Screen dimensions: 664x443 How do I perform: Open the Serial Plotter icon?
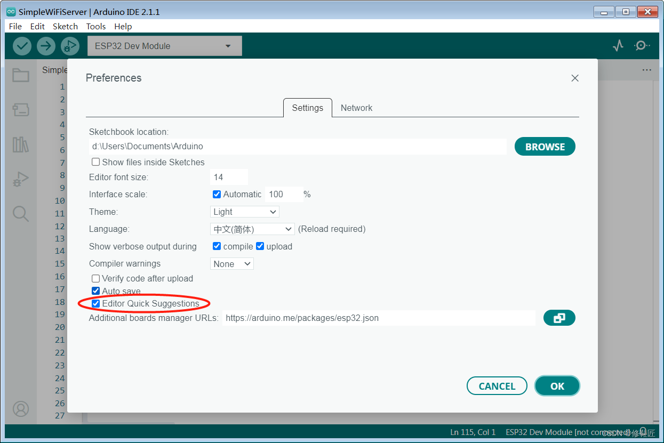tap(618, 46)
